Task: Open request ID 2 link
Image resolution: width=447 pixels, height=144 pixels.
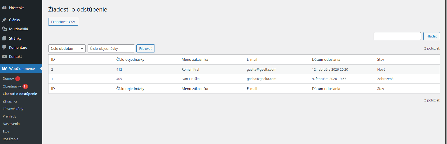Action: pos(52,69)
